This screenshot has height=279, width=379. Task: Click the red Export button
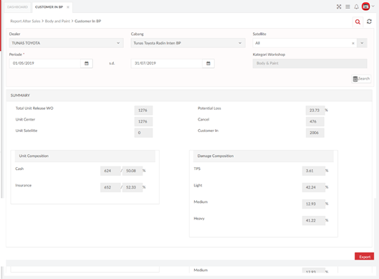pyautogui.click(x=364, y=257)
